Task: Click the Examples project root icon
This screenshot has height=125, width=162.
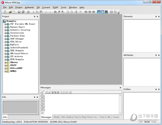Action: click(4, 21)
